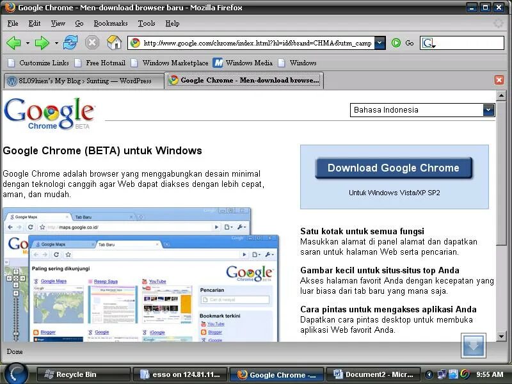Switch to the WordPress My Blog tab
Image resolution: width=512 pixels, height=384 pixels.
click(x=84, y=81)
